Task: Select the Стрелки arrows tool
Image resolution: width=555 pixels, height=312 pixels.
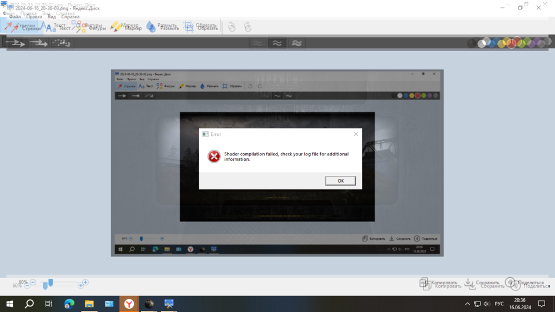Action: [x=23, y=27]
